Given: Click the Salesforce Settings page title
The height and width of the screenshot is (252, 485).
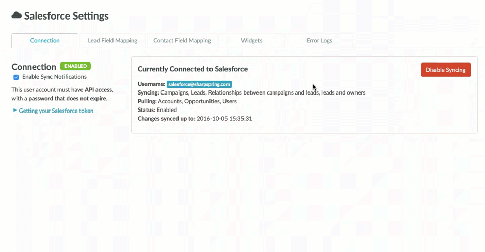Looking at the screenshot, I should (67, 16).
